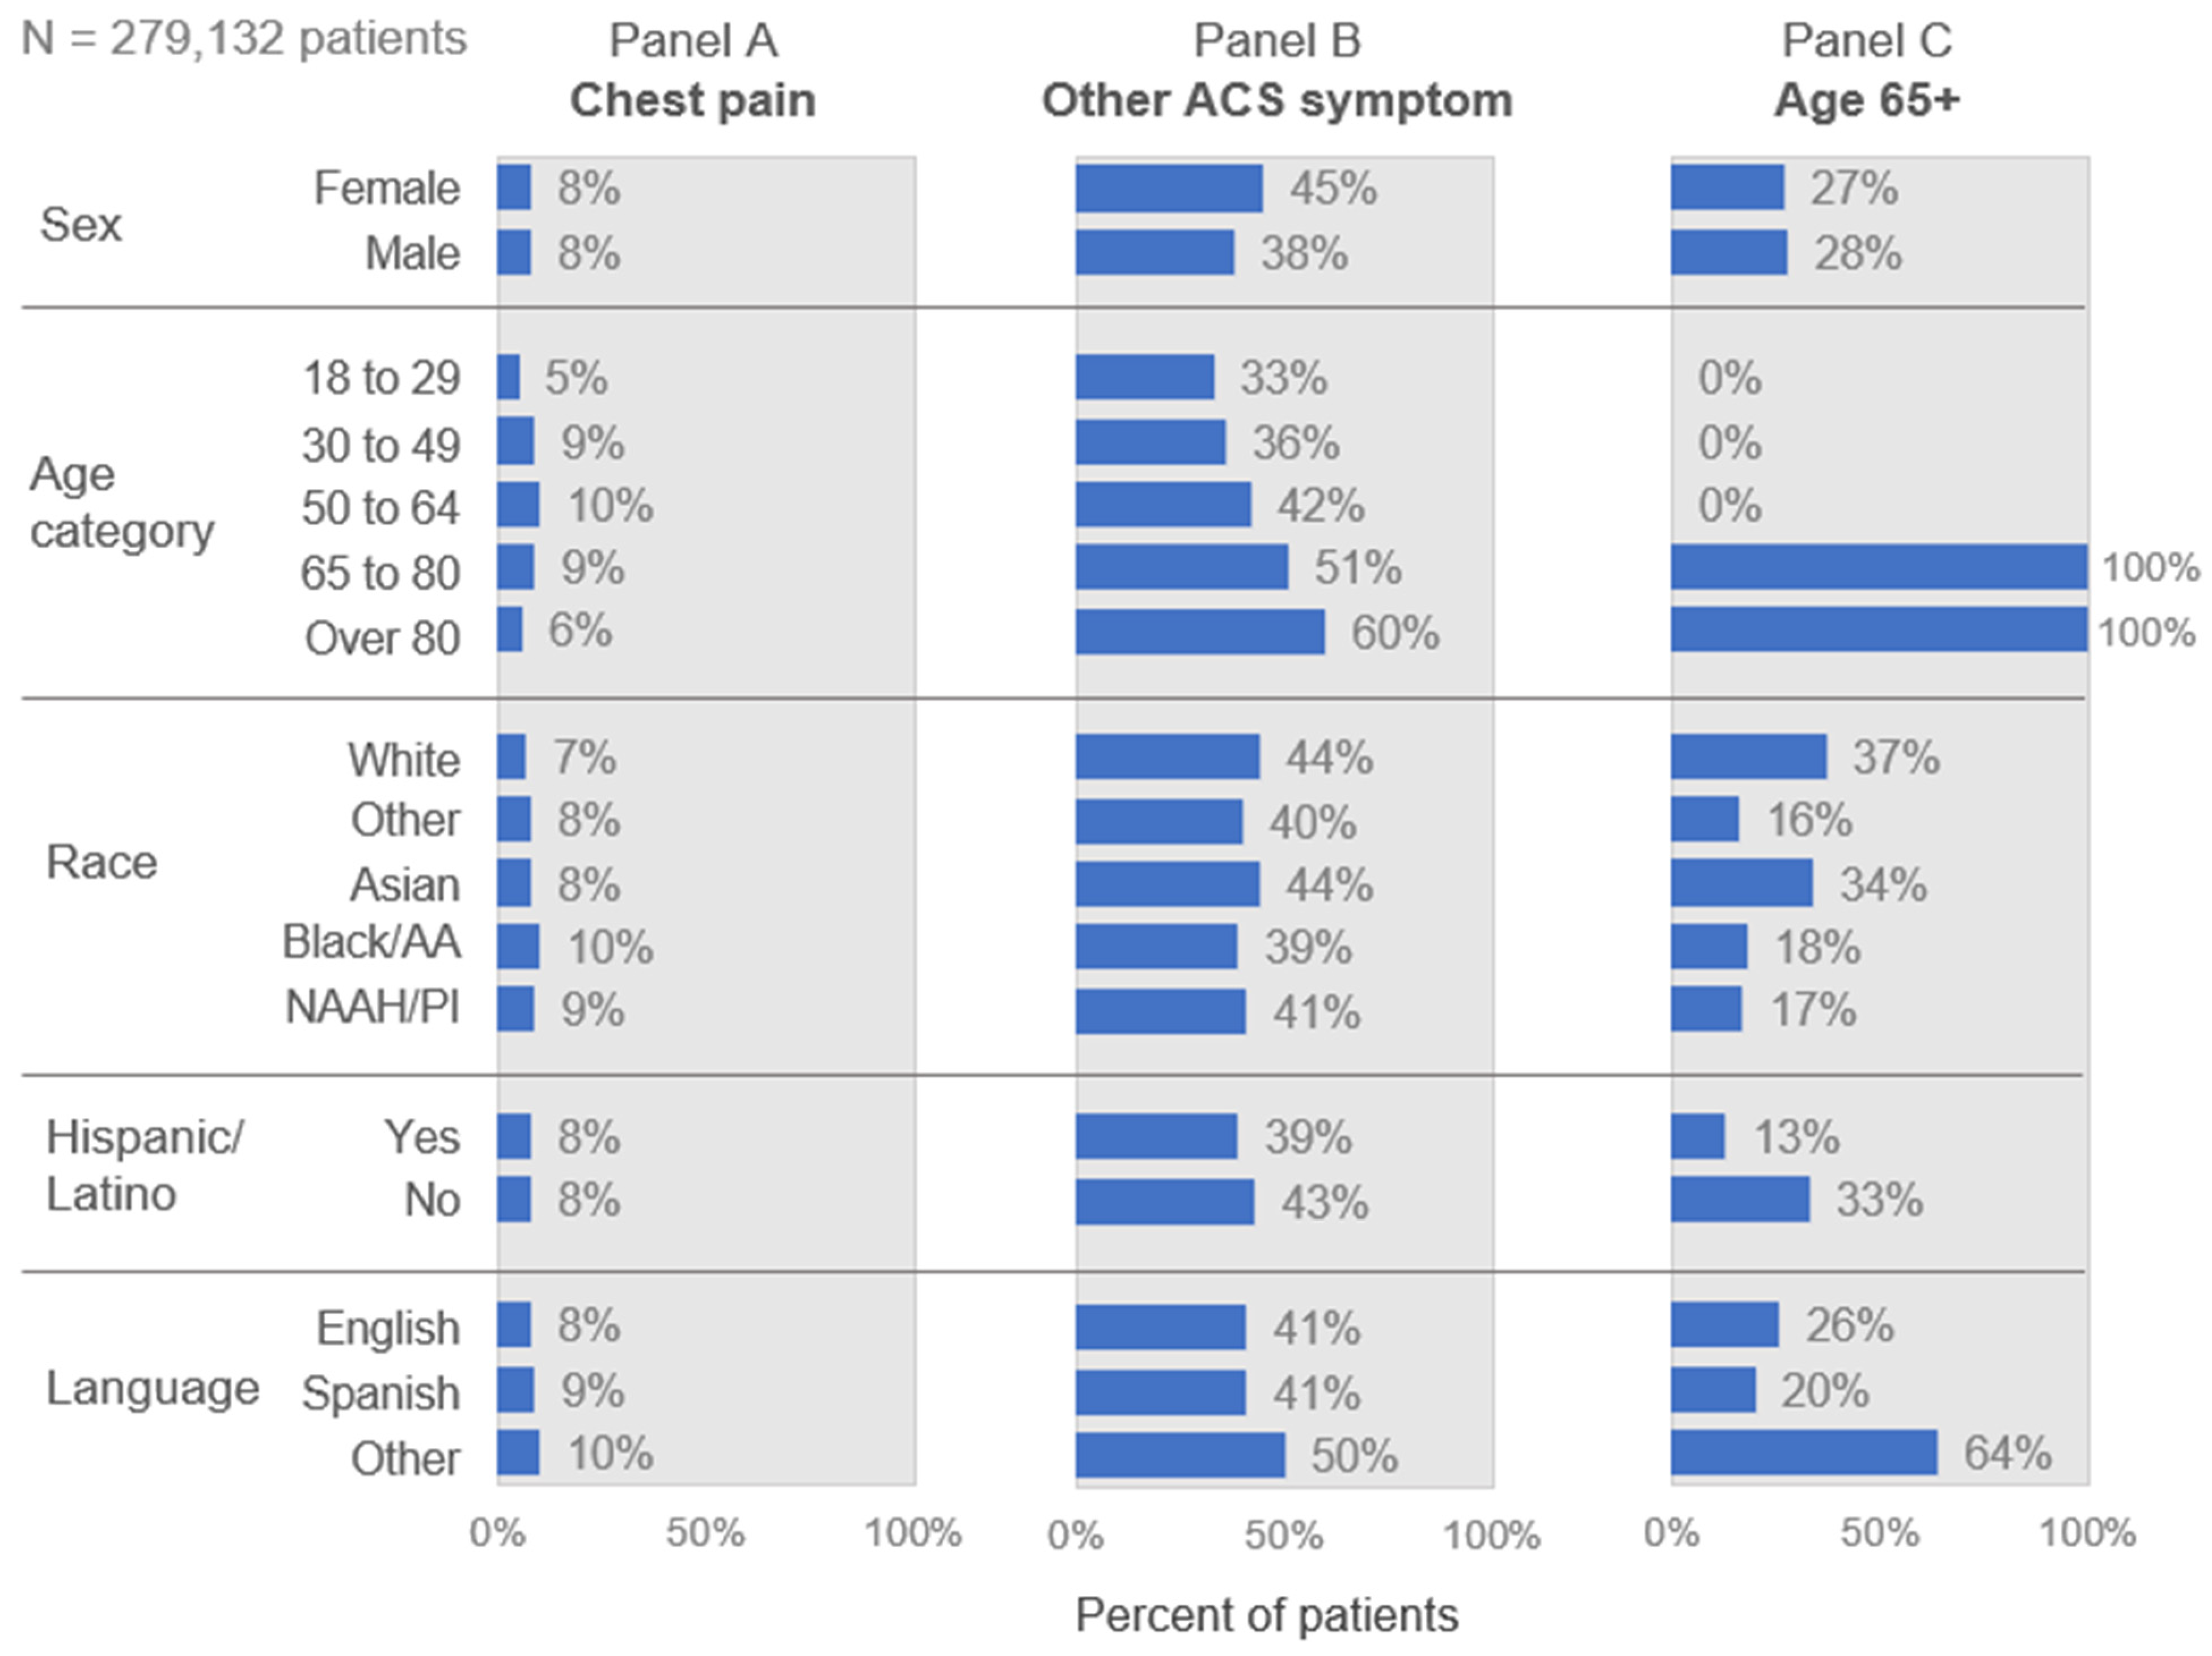This screenshot has width=2212, height=1656.
Task: Click the White 37% bar in Panel C
Action: click(1748, 757)
